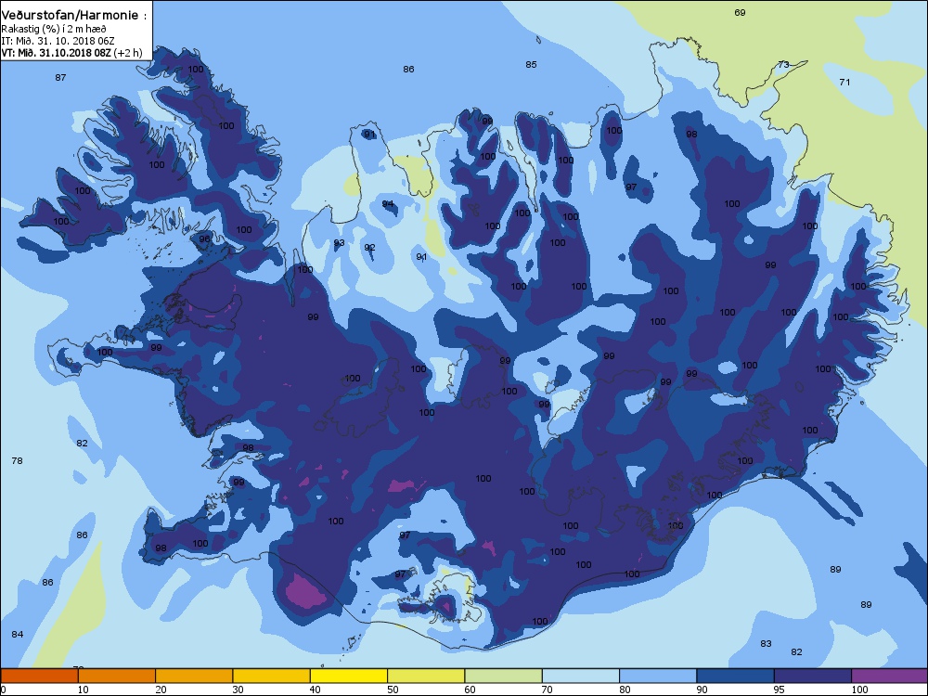The height and width of the screenshot is (696, 928).
Task: Click the humidity value 85 on the map
Action: [x=531, y=65]
